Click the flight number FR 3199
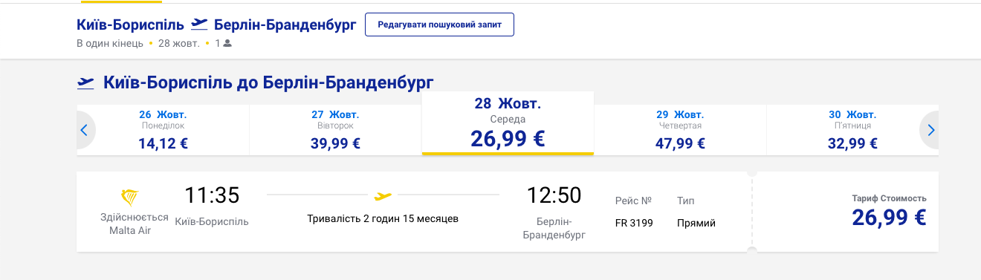Image resolution: width=981 pixels, height=280 pixels. (634, 223)
